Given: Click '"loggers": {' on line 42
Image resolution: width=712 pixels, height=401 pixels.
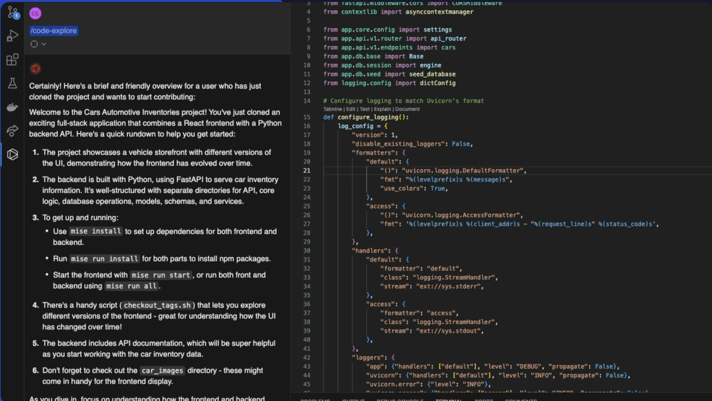Looking at the screenshot, I should tap(373, 357).
